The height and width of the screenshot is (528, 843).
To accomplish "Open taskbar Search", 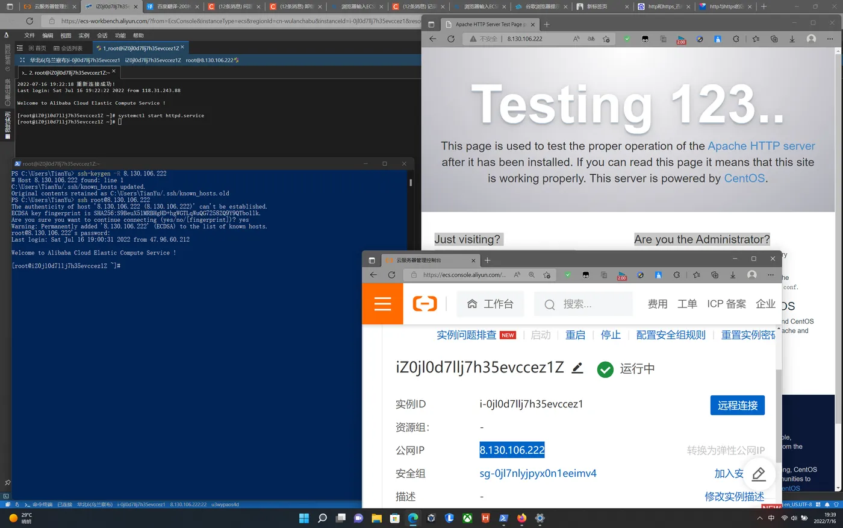I will 322,518.
